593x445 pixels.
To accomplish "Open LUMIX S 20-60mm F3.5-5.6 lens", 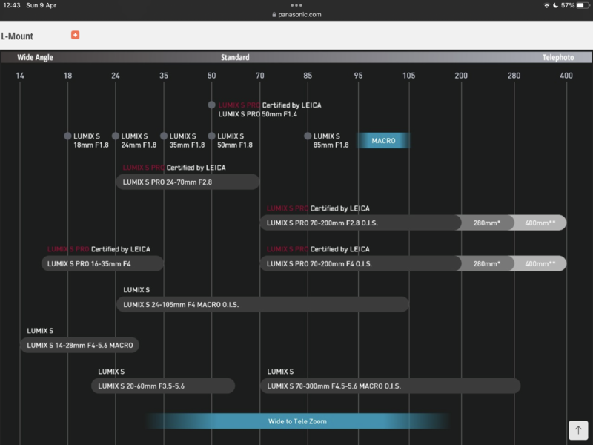I will click(x=163, y=386).
